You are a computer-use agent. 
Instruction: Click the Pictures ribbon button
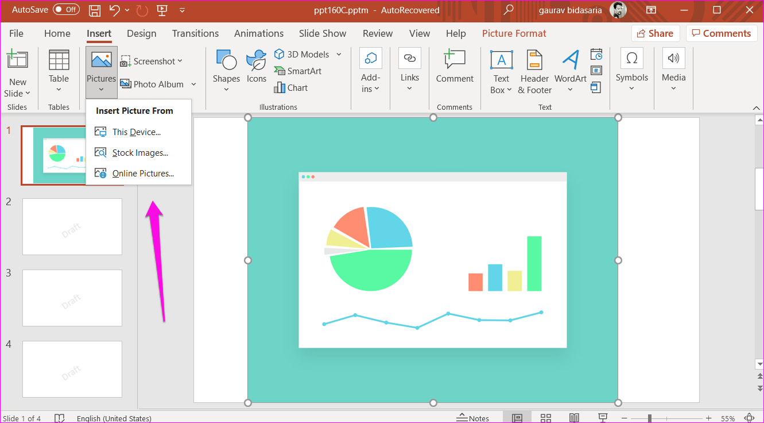click(x=102, y=72)
